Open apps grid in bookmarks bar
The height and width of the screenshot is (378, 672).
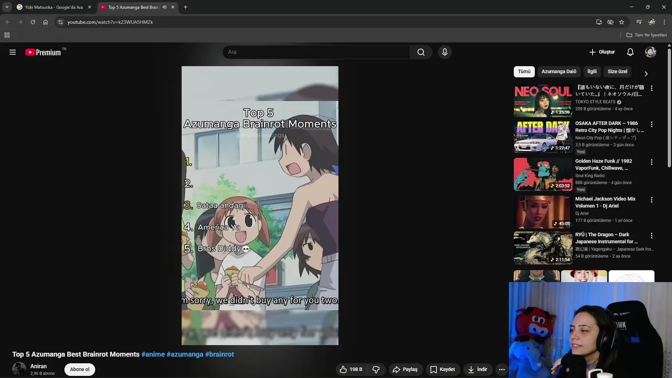7,35
